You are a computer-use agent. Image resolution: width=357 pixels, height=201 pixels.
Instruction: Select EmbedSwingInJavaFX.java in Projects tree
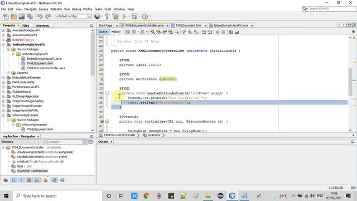tap(44, 59)
